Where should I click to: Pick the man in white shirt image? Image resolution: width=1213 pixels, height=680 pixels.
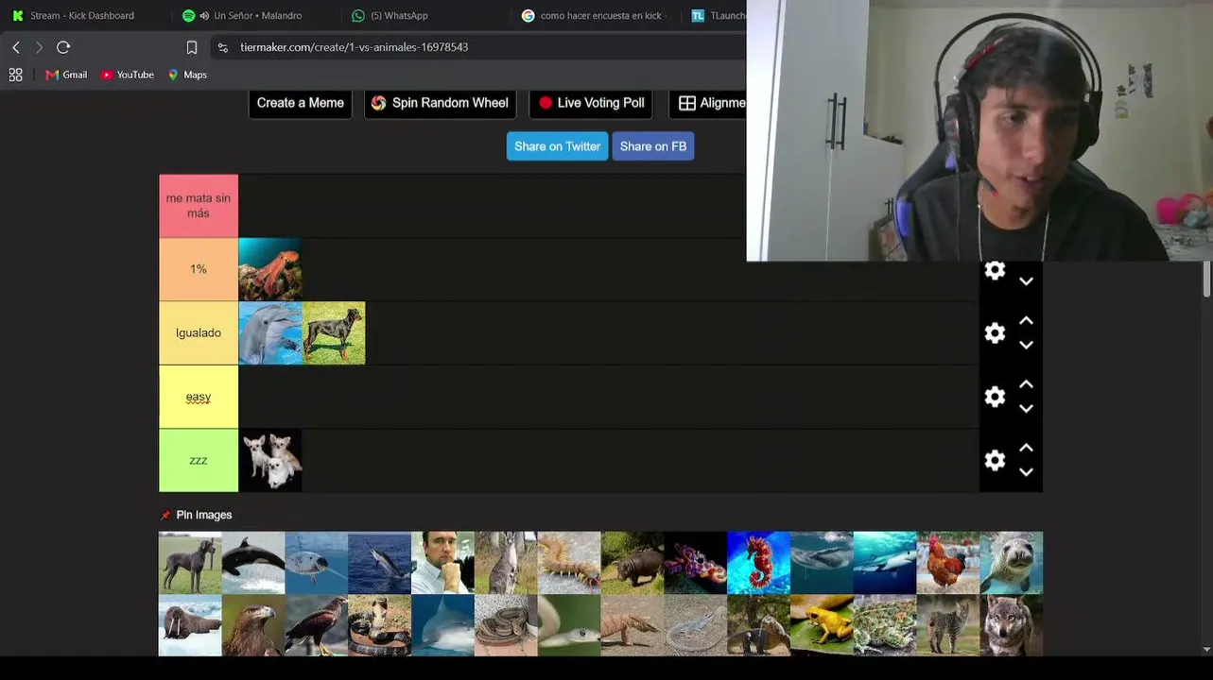click(x=442, y=563)
